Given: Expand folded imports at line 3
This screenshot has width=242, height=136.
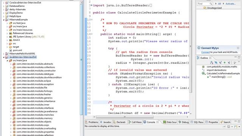Looking at the screenshot, I should [x=92, y=5].
